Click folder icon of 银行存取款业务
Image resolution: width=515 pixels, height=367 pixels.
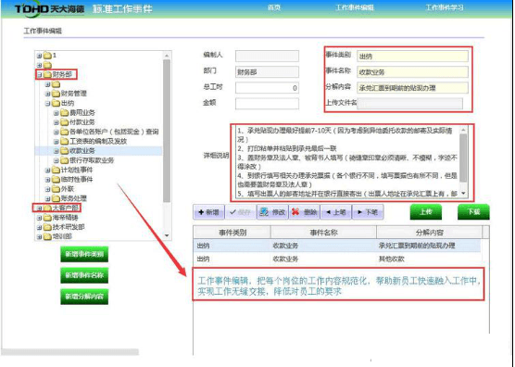tap(65, 160)
